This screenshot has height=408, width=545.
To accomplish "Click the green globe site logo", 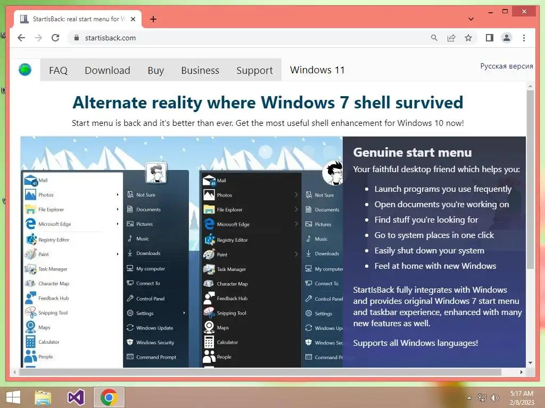I will 25,70.
